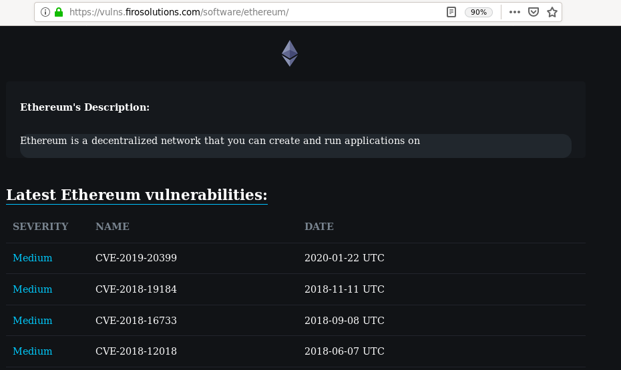Open the Medium severity link for CVE-2019-20399
Screen dimensions: 621x370
pyautogui.click(x=33, y=258)
